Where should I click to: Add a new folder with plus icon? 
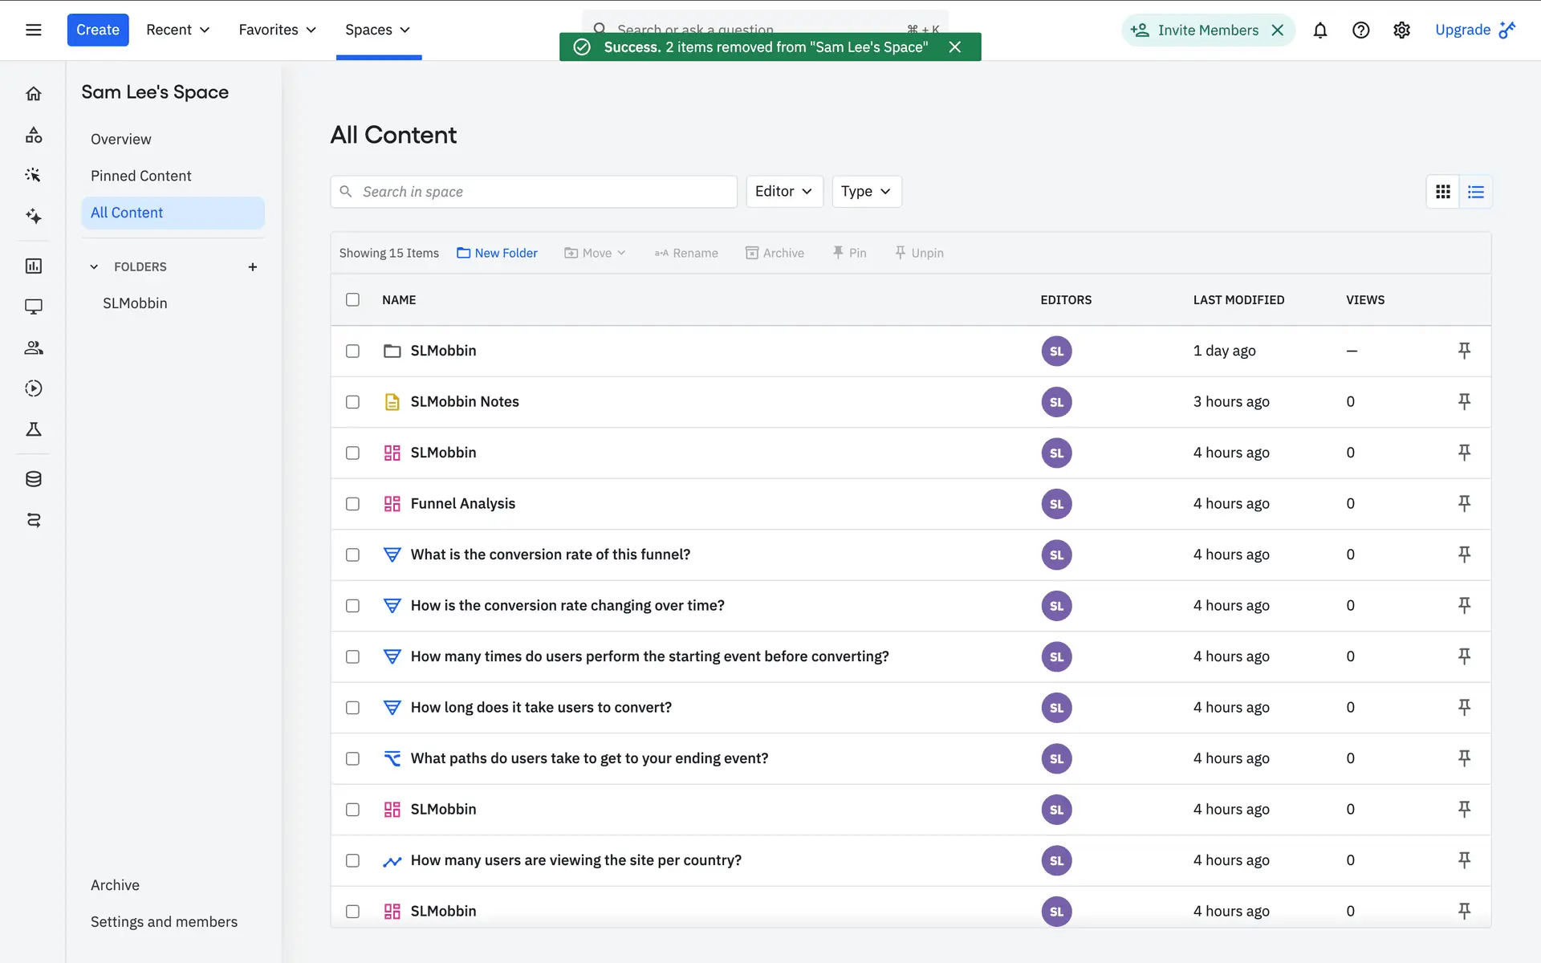(x=252, y=267)
